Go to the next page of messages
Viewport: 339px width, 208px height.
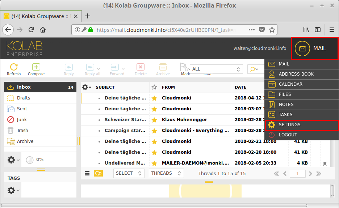pyautogui.click(x=310, y=174)
